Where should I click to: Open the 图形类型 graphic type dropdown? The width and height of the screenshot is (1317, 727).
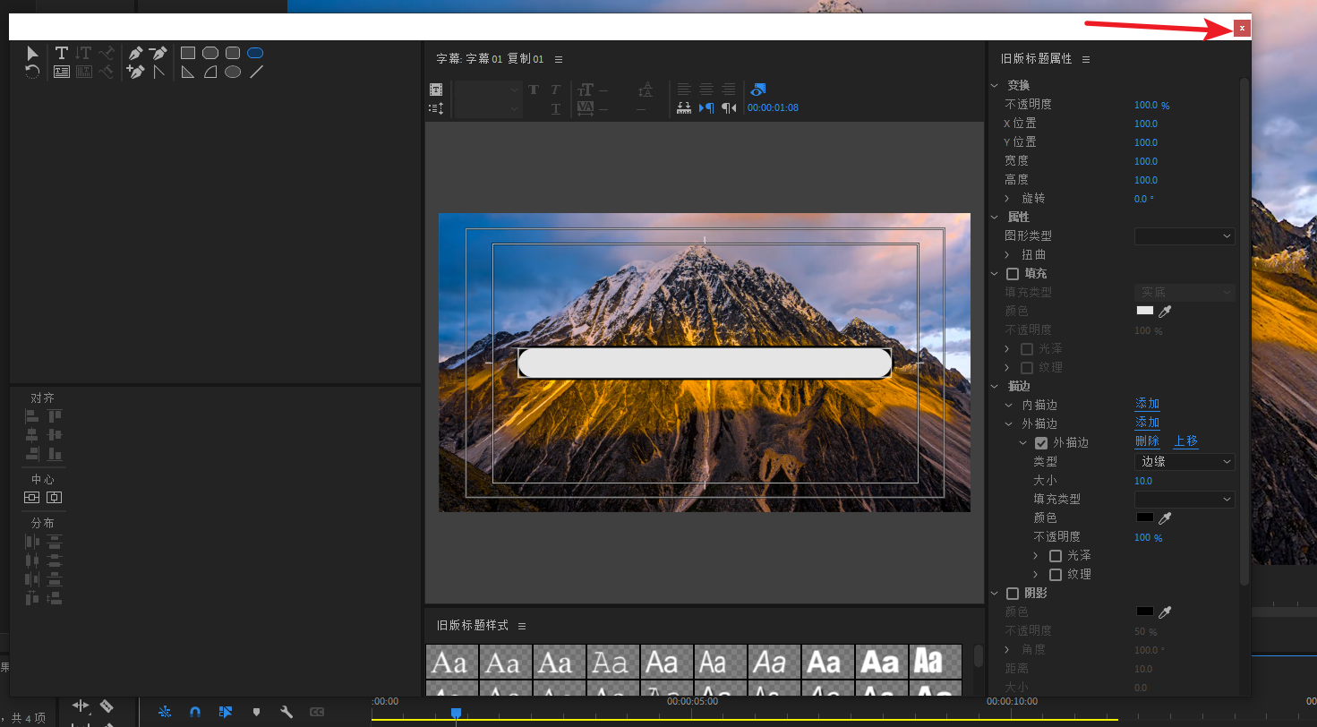click(x=1184, y=236)
